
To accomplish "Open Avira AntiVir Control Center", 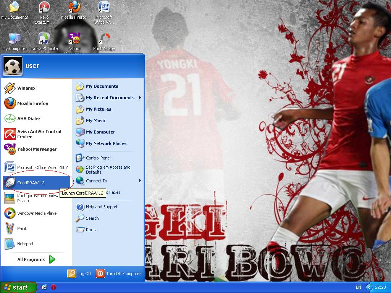I will click(x=37, y=134).
